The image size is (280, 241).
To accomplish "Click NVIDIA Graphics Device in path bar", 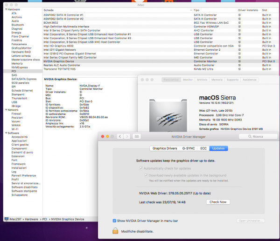I will tap(68, 219).
